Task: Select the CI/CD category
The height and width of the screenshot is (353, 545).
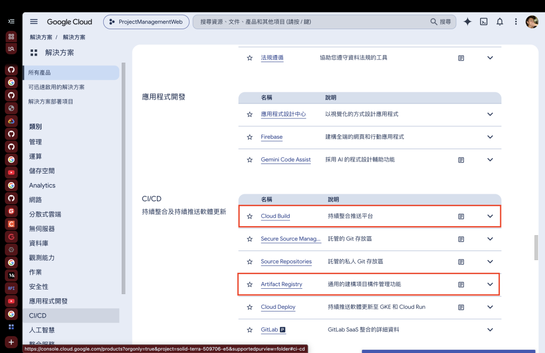Action: 71,315
